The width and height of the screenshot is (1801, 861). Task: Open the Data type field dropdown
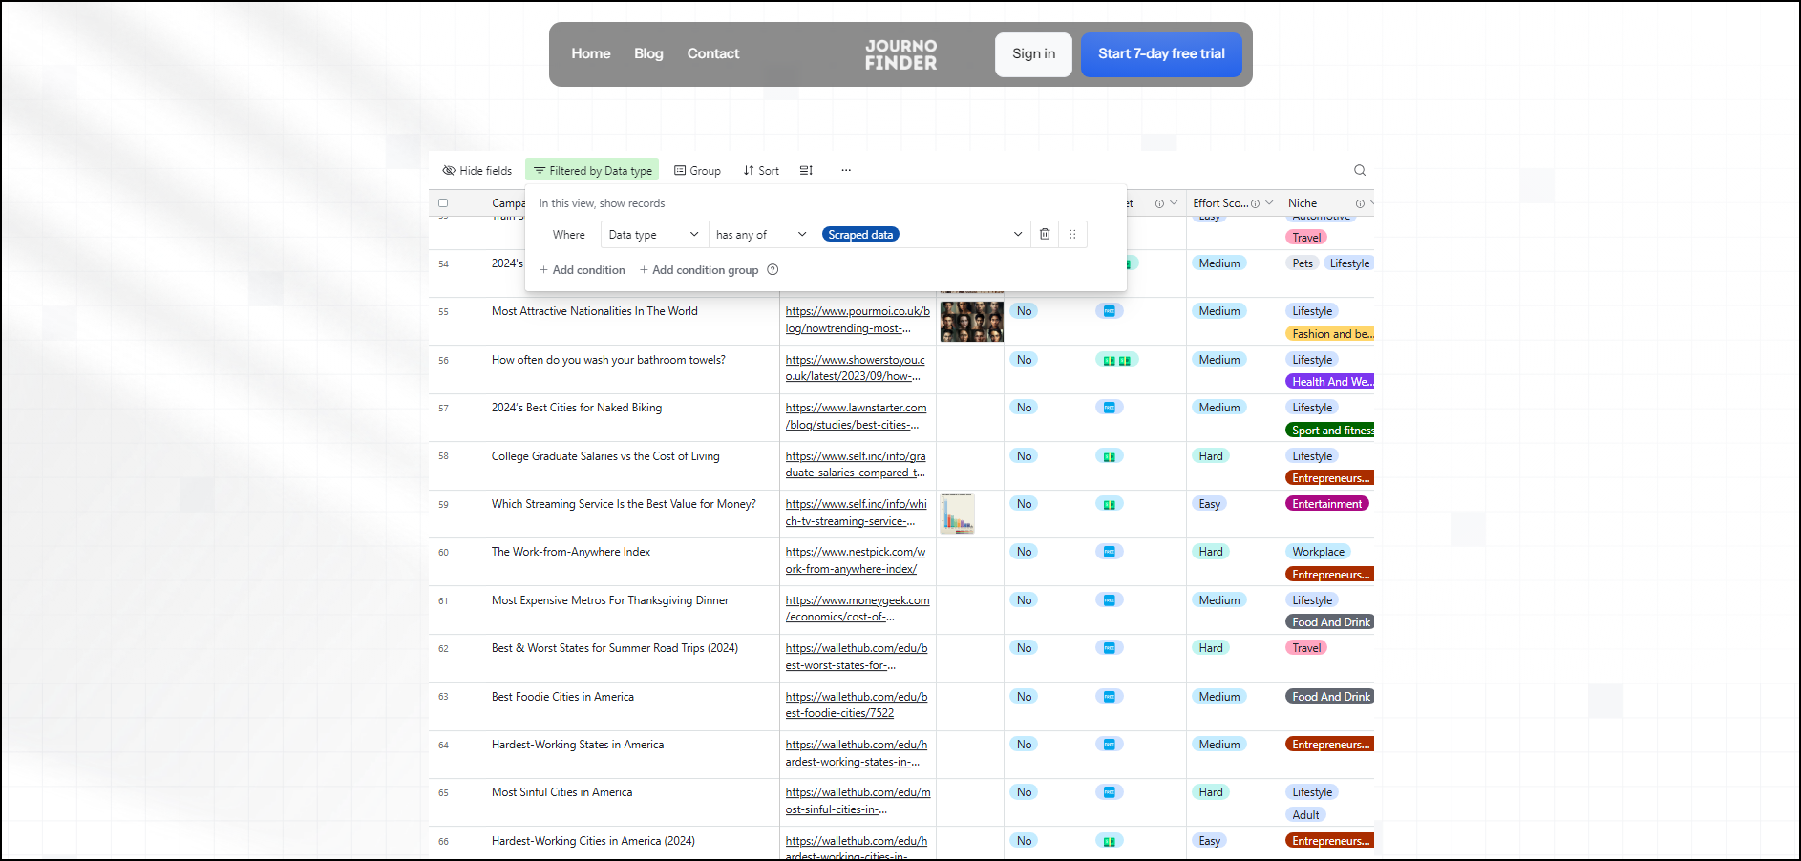[x=654, y=234]
